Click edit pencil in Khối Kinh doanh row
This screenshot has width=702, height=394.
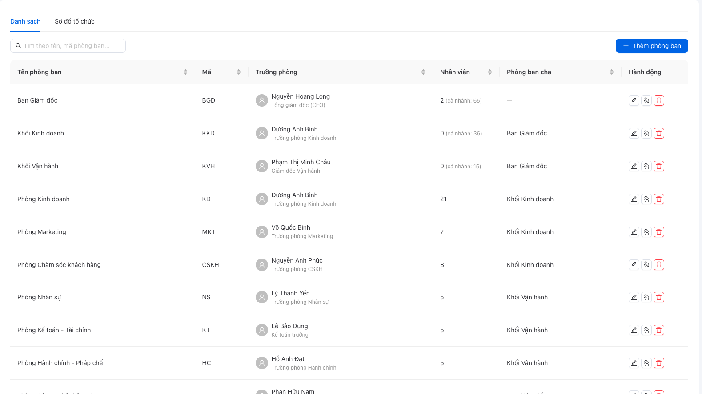pos(634,133)
